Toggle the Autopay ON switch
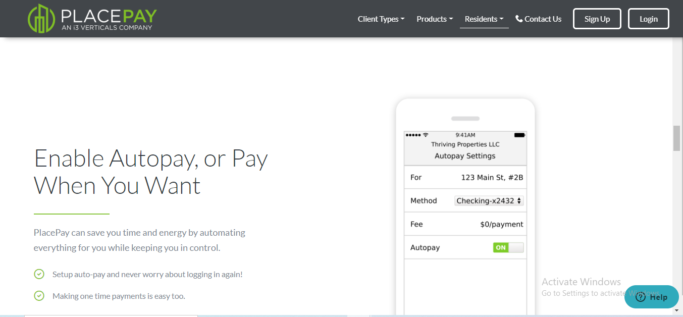This screenshot has width=683, height=317. pos(508,247)
